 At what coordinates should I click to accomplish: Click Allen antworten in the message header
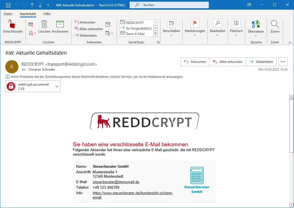pyautogui.click(x=228, y=62)
